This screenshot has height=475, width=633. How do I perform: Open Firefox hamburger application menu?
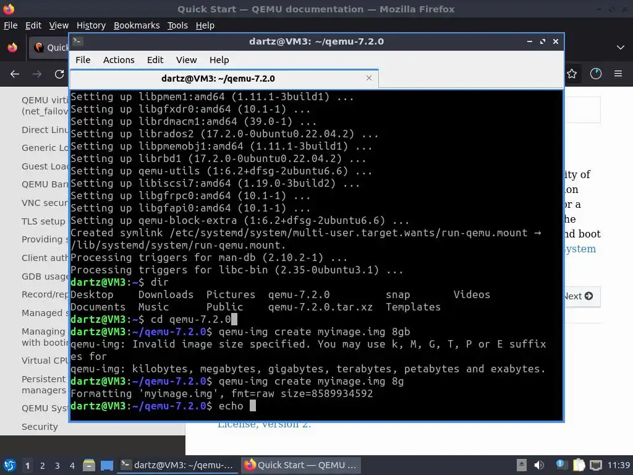click(618, 74)
